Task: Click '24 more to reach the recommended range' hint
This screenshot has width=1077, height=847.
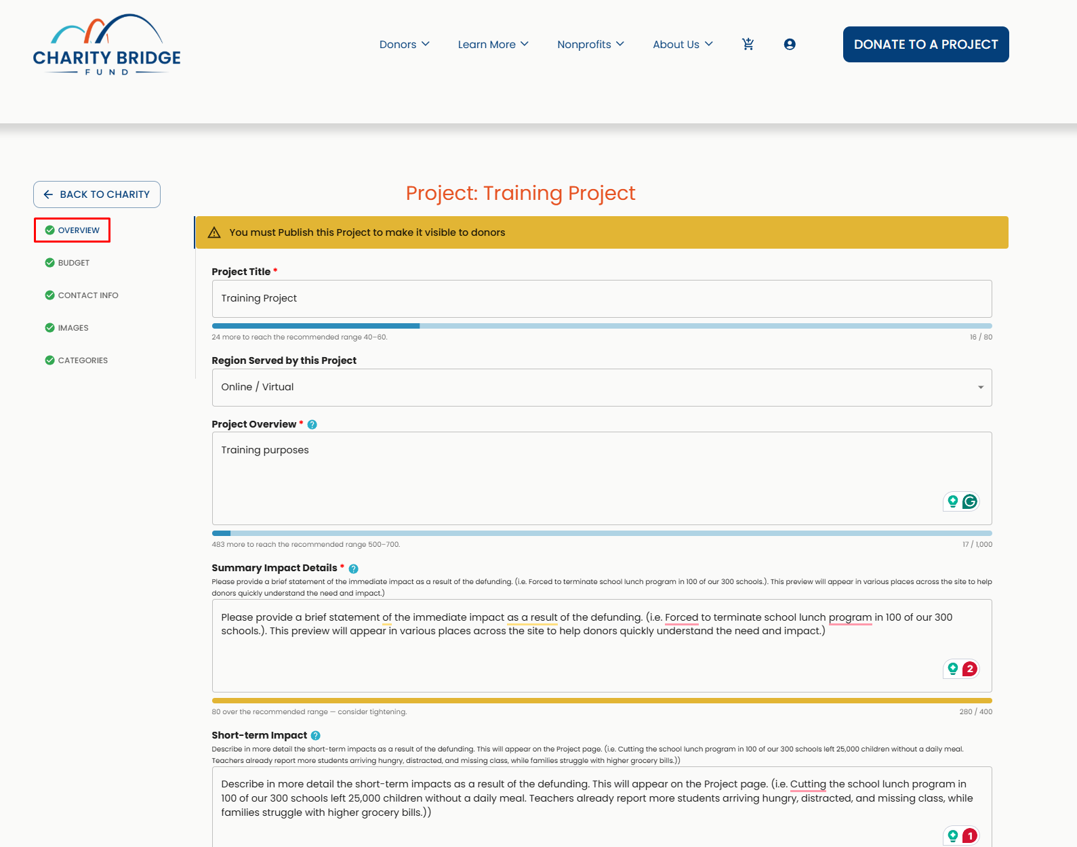Action: [300, 337]
